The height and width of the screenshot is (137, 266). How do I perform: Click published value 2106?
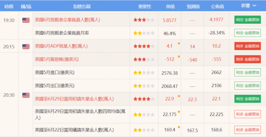click(x=216, y=86)
